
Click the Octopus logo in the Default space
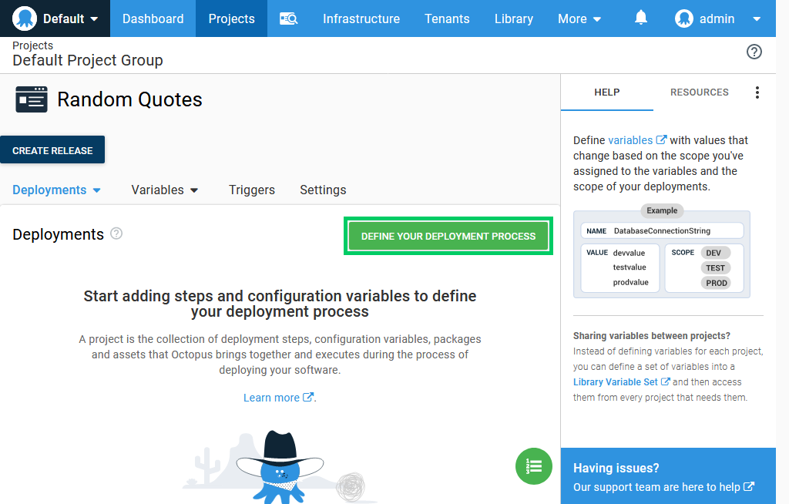tap(25, 18)
